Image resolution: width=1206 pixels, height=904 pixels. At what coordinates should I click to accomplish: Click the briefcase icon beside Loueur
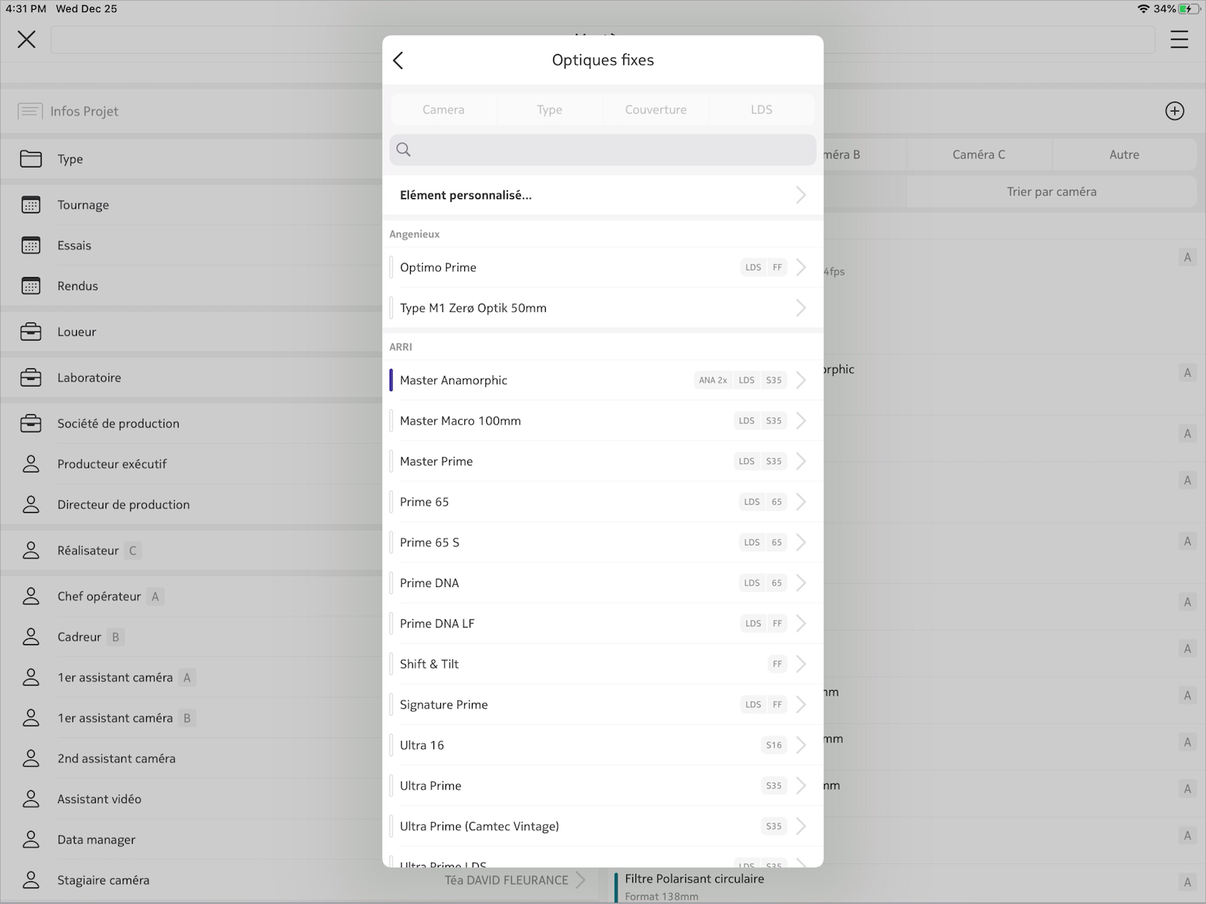[x=31, y=331]
